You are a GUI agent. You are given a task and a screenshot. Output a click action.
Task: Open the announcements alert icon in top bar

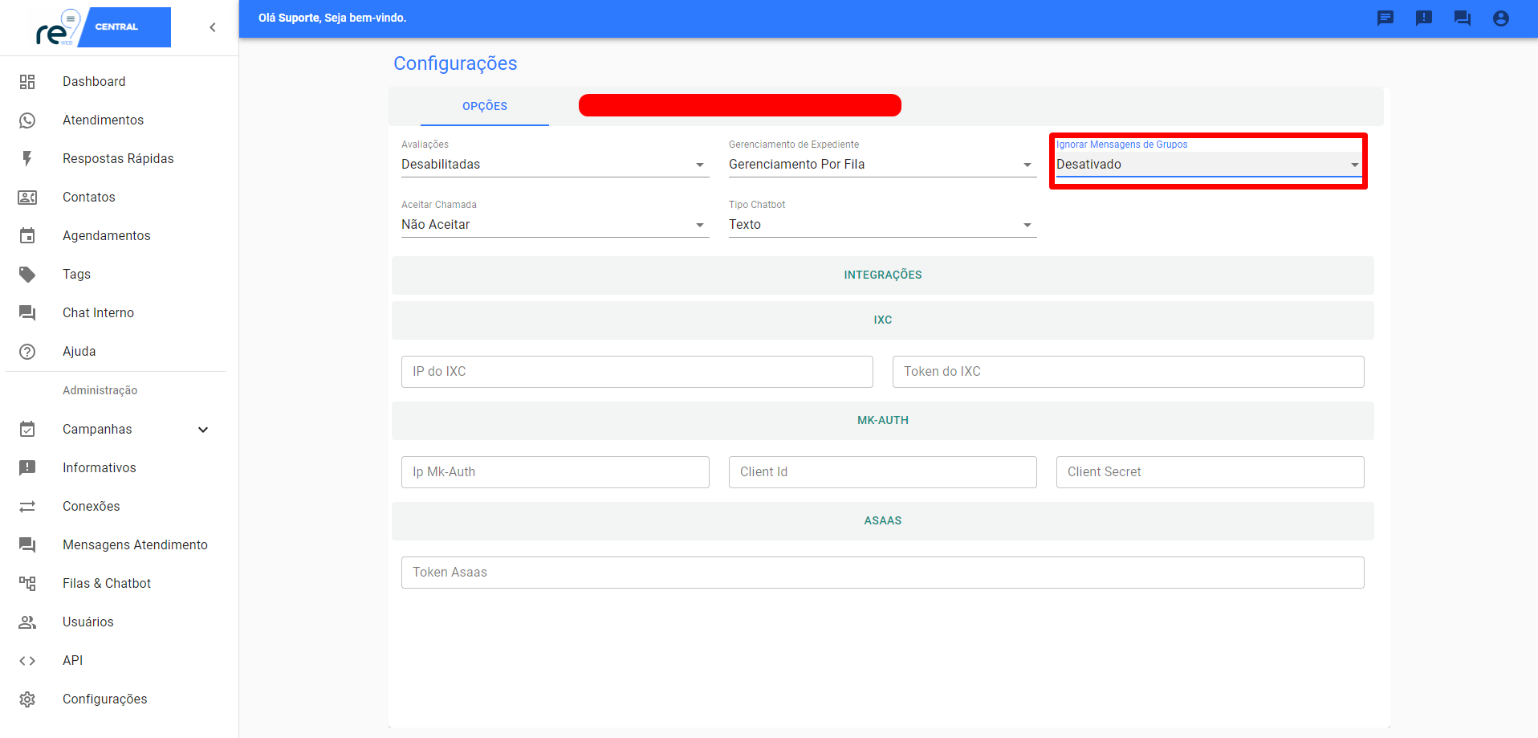click(x=1424, y=18)
